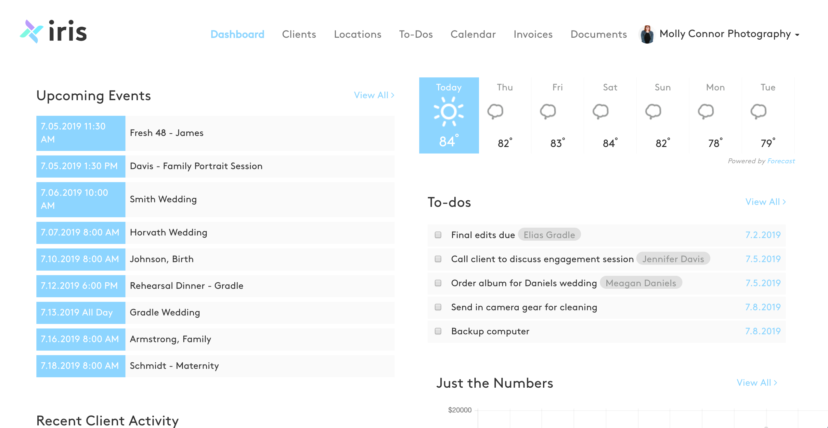Click Tuesday's cloud forecast icon

coord(758,112)
